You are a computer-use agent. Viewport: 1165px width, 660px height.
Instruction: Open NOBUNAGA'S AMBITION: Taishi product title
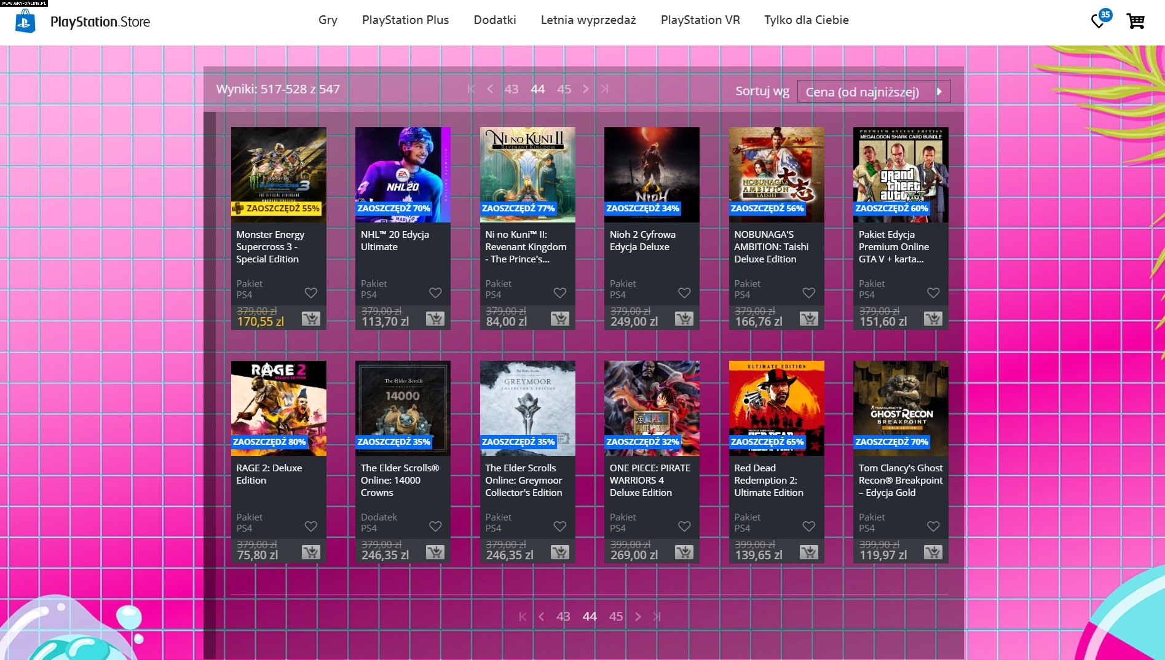[771, 246]
